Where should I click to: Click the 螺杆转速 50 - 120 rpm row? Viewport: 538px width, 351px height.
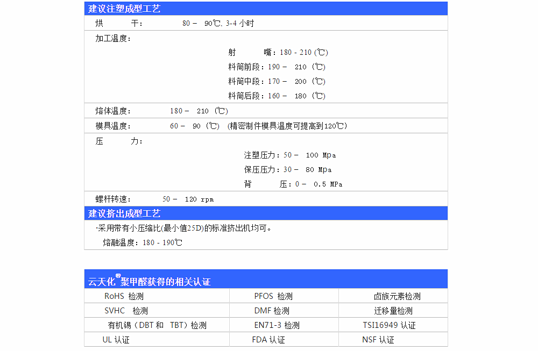tap(154, 199)
